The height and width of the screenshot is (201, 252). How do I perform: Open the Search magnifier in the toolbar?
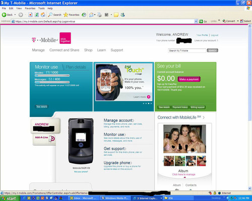pyautogui.click(x=54, y=15)
